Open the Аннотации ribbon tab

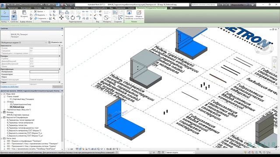coord(58,8)
